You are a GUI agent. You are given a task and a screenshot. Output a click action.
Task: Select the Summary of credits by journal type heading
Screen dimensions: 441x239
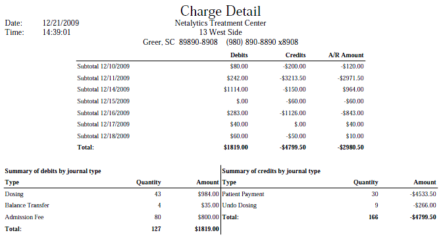tap(271, 171)
